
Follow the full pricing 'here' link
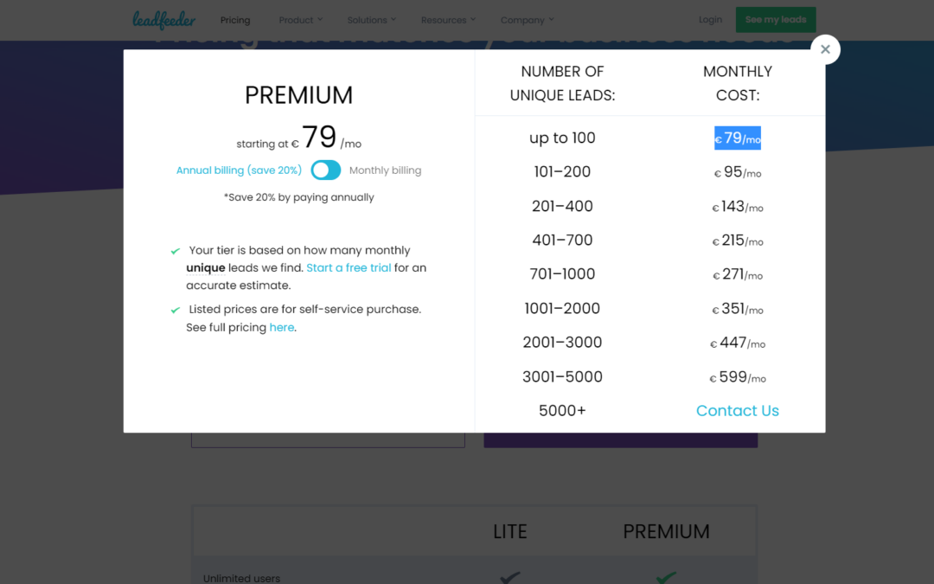tap(282, 327)
